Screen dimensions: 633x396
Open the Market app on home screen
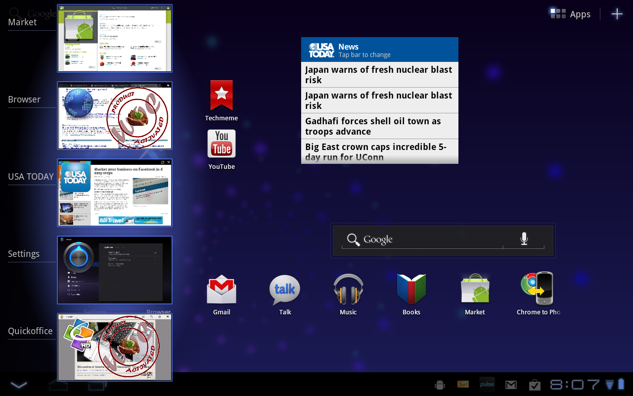[x=475, y=289]
